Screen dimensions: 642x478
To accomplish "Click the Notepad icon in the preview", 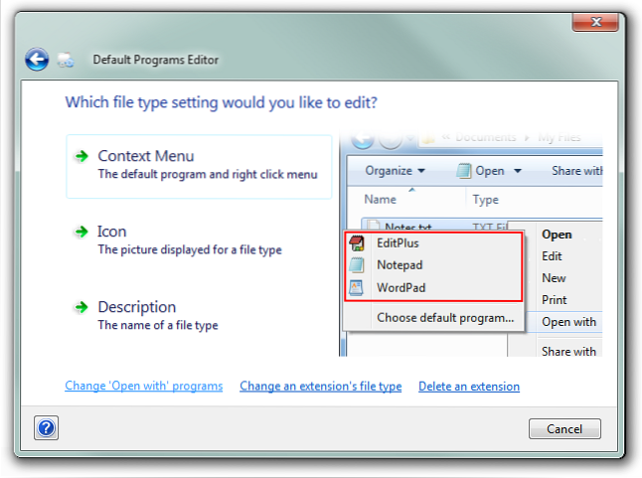I will click(358, 265).
